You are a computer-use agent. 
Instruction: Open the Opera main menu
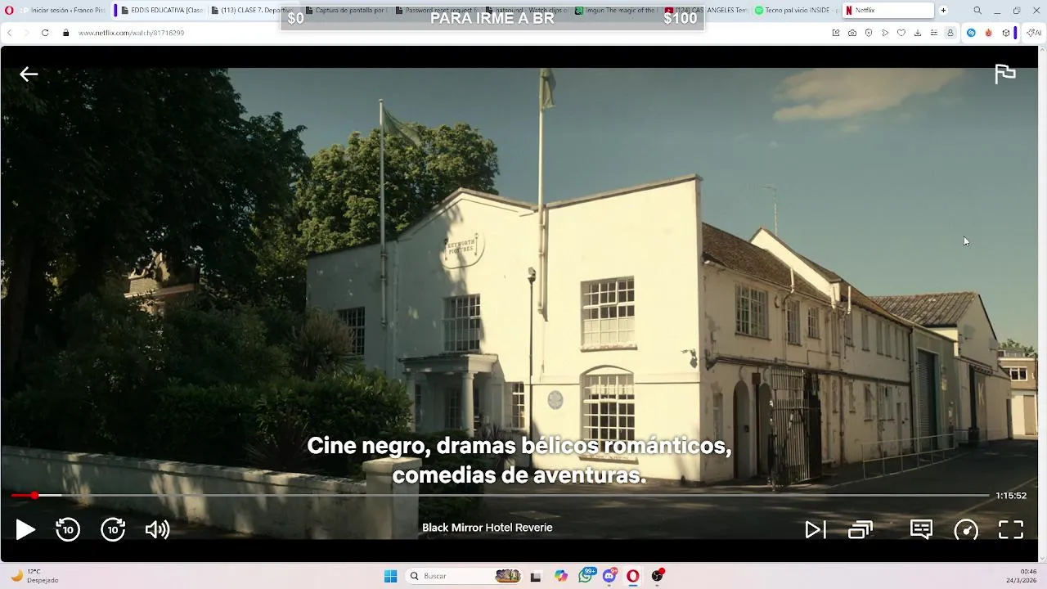(9, 11)
